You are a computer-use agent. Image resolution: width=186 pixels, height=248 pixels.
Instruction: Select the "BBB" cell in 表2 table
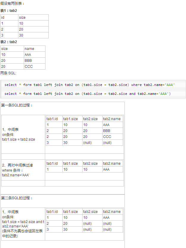[x=34, y=61]
